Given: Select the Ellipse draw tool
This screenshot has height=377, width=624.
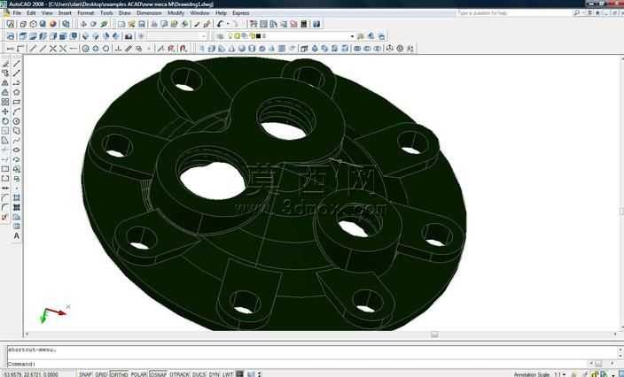Looking at the screenshot, I should coord(16,150).
